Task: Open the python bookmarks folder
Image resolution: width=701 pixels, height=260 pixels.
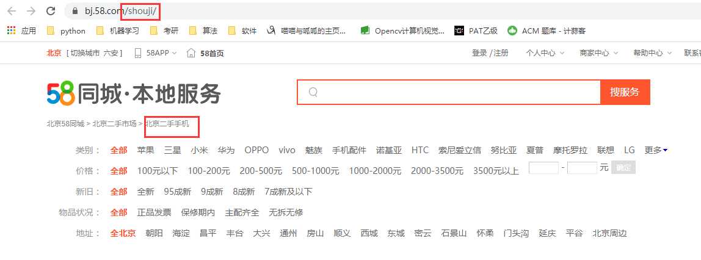Action: 66,31
